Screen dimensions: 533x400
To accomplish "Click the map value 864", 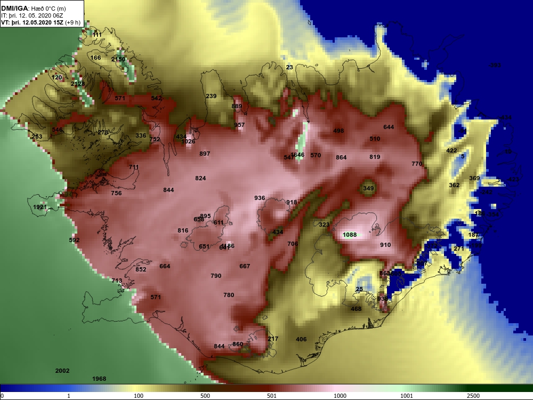I will (341, 157).
